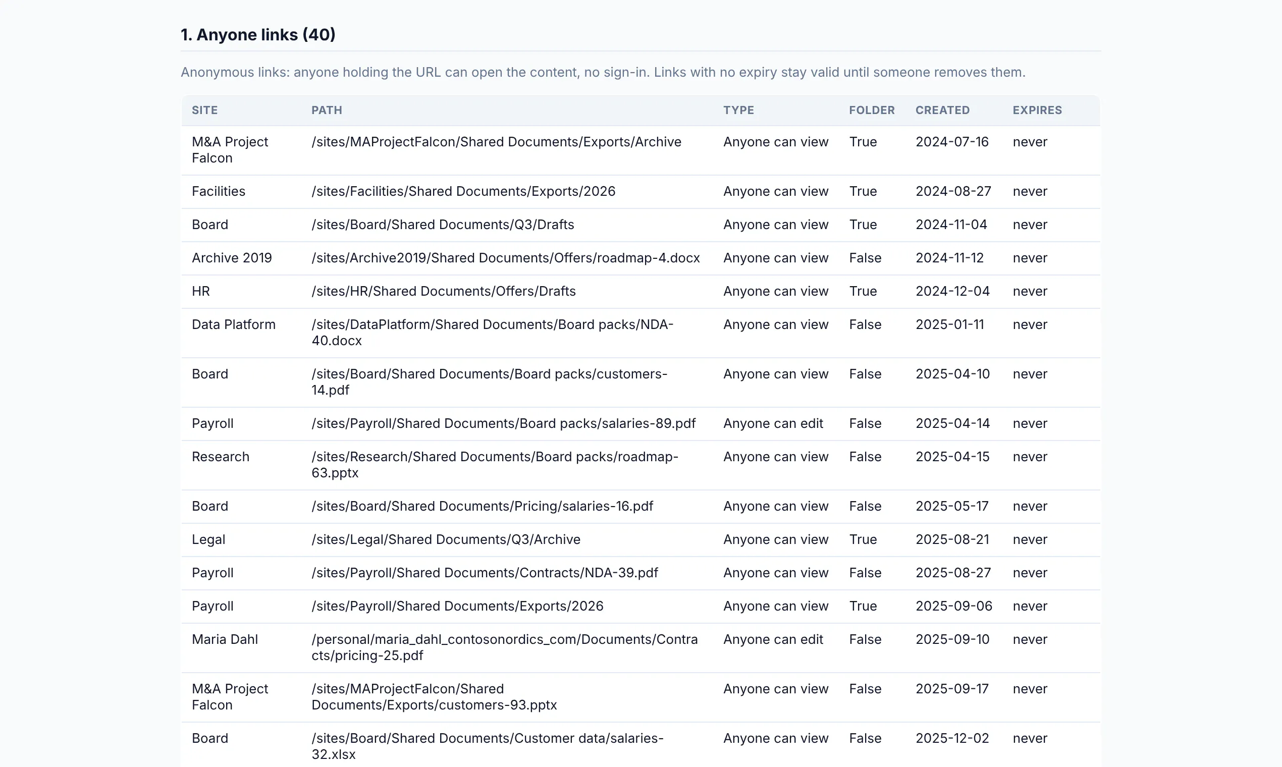Click the FOLDER column header
This screenshot has height=767, width=1282.
pyautogui.click(x=872, y=110)
